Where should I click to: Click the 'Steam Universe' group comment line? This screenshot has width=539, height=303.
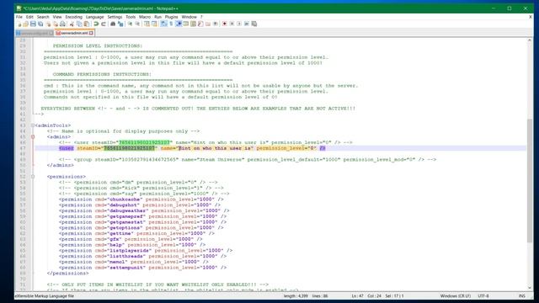(x=248, y=159)
